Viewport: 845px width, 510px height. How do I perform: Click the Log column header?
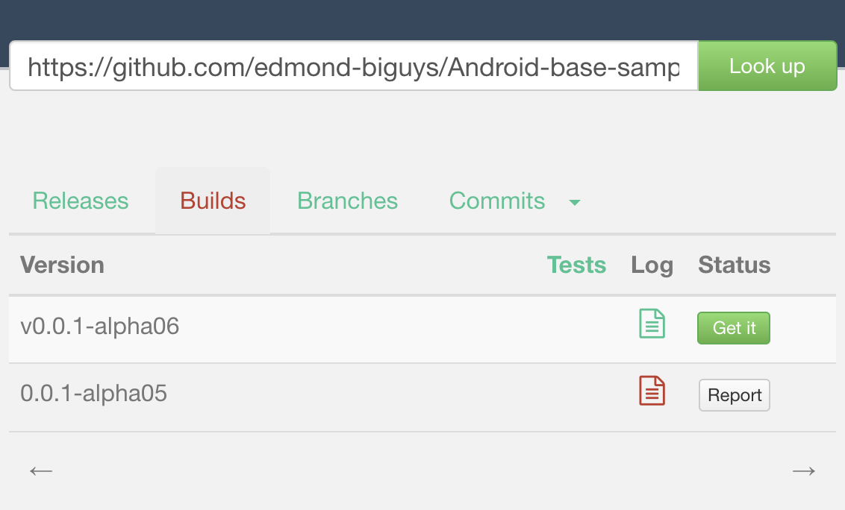(652, 265)
